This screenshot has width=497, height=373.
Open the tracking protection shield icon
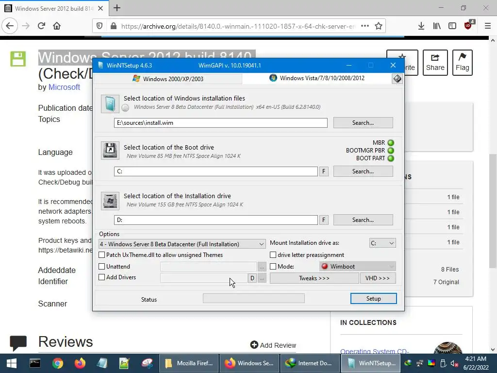(99, 26)
